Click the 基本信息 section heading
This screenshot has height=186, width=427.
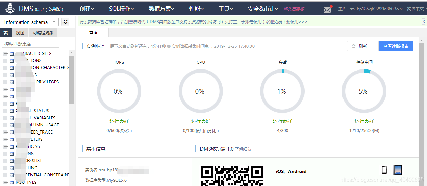[96, 149]
